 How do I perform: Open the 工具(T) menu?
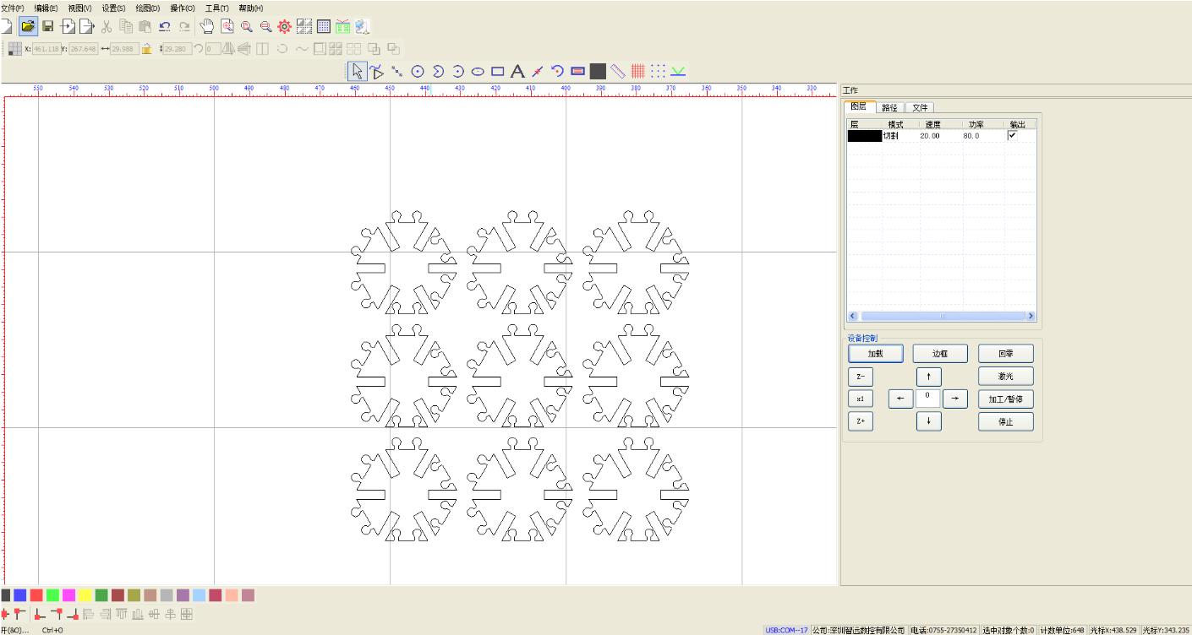[x=217, y=8]
